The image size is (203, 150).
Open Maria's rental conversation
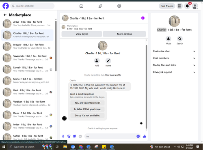27,80
